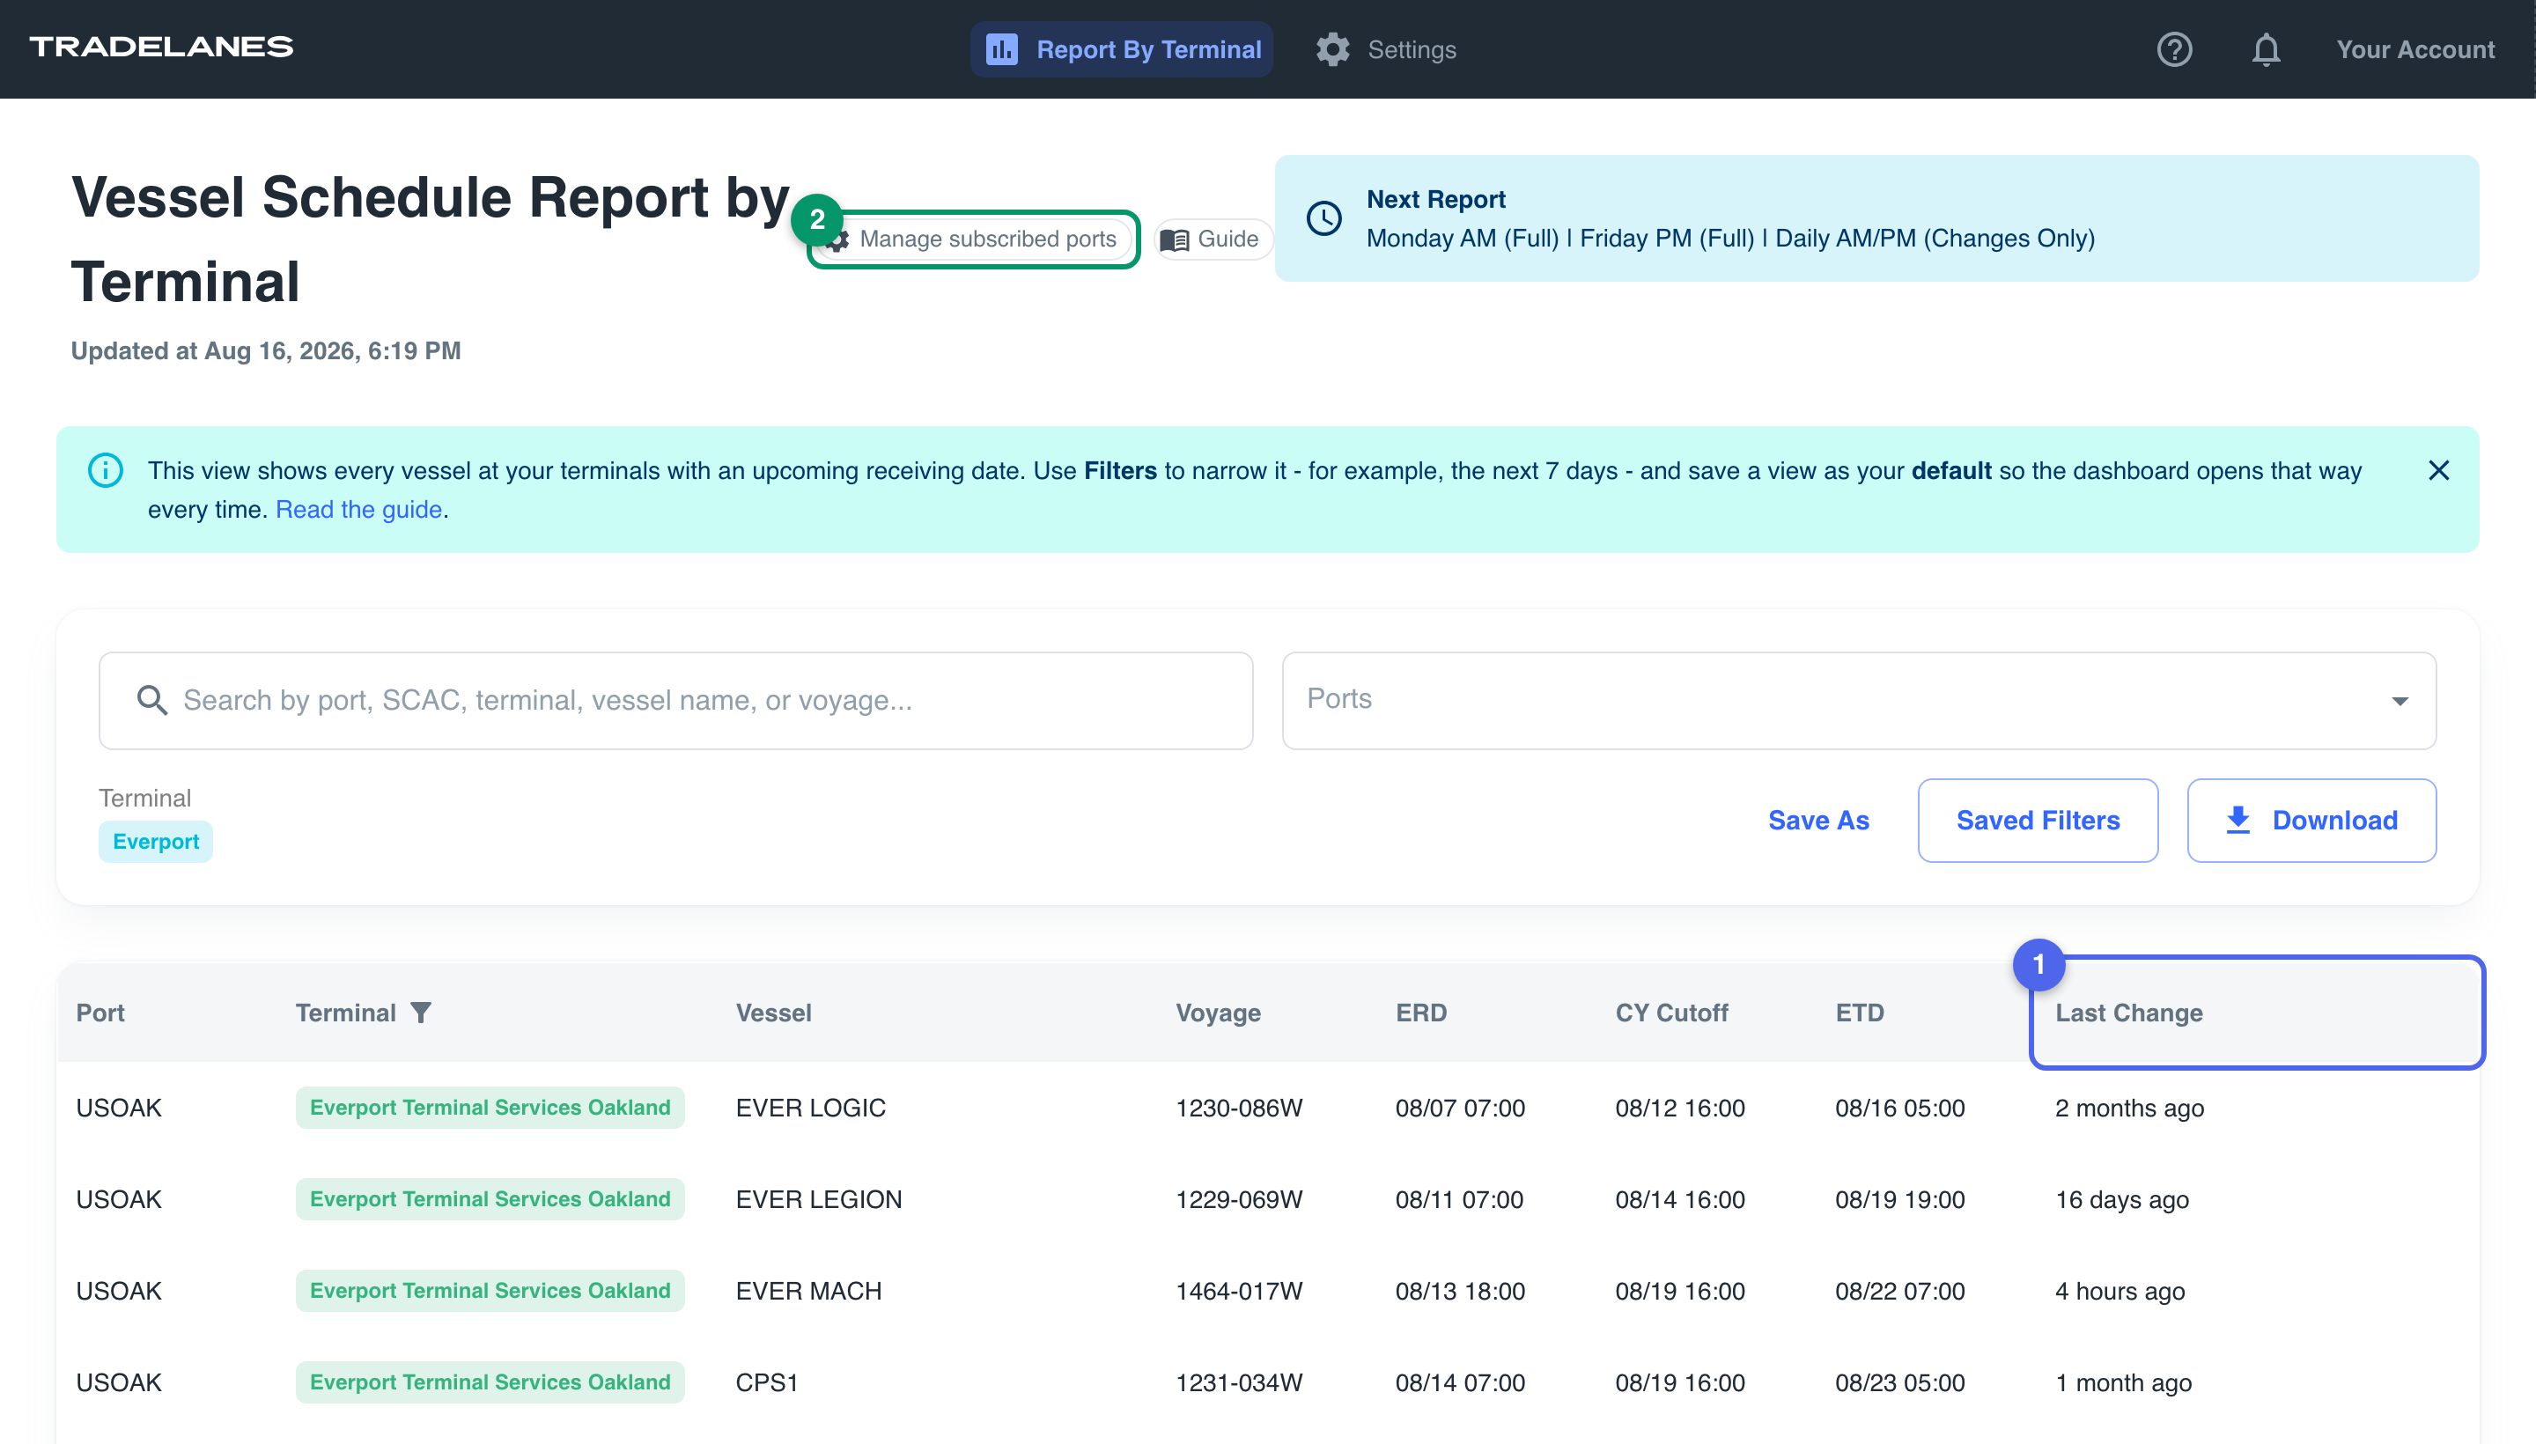Click voyage 1229-069W

(1239, 1199)
